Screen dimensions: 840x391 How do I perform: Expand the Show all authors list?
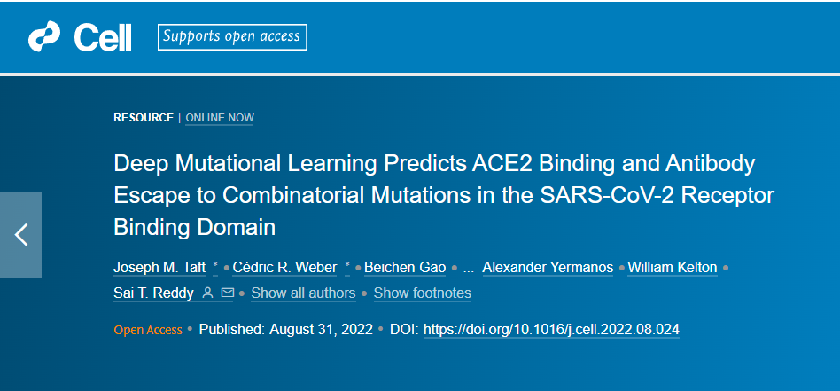point(303,293)
